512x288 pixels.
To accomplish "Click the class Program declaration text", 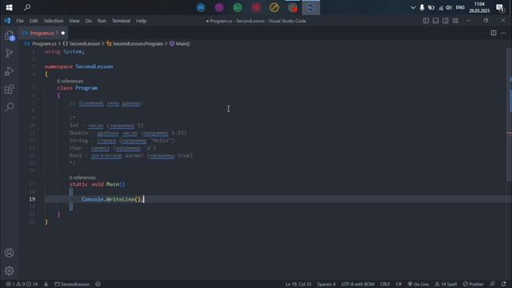I will [x=78, y=88].
